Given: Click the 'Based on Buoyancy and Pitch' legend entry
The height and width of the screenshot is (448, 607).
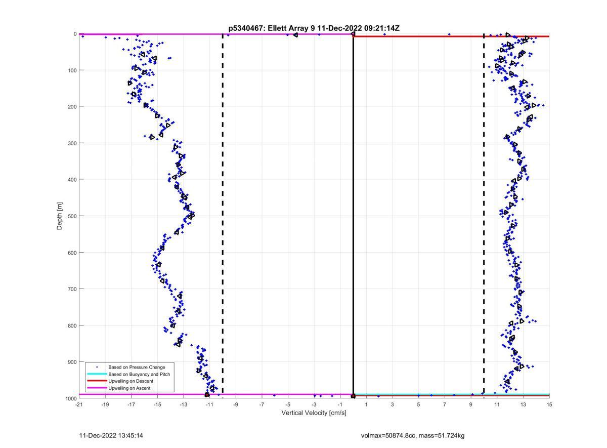Looking at the screenshot, I should pos(139,374).
